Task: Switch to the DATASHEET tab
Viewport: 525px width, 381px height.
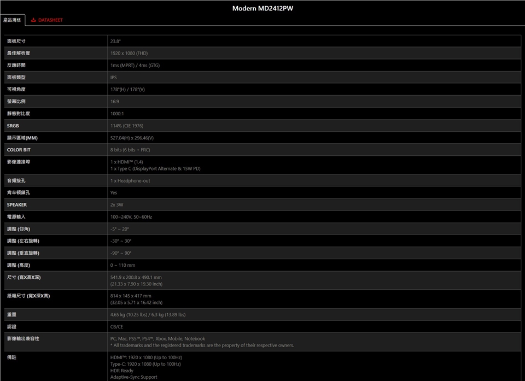Action: (47, 20)
